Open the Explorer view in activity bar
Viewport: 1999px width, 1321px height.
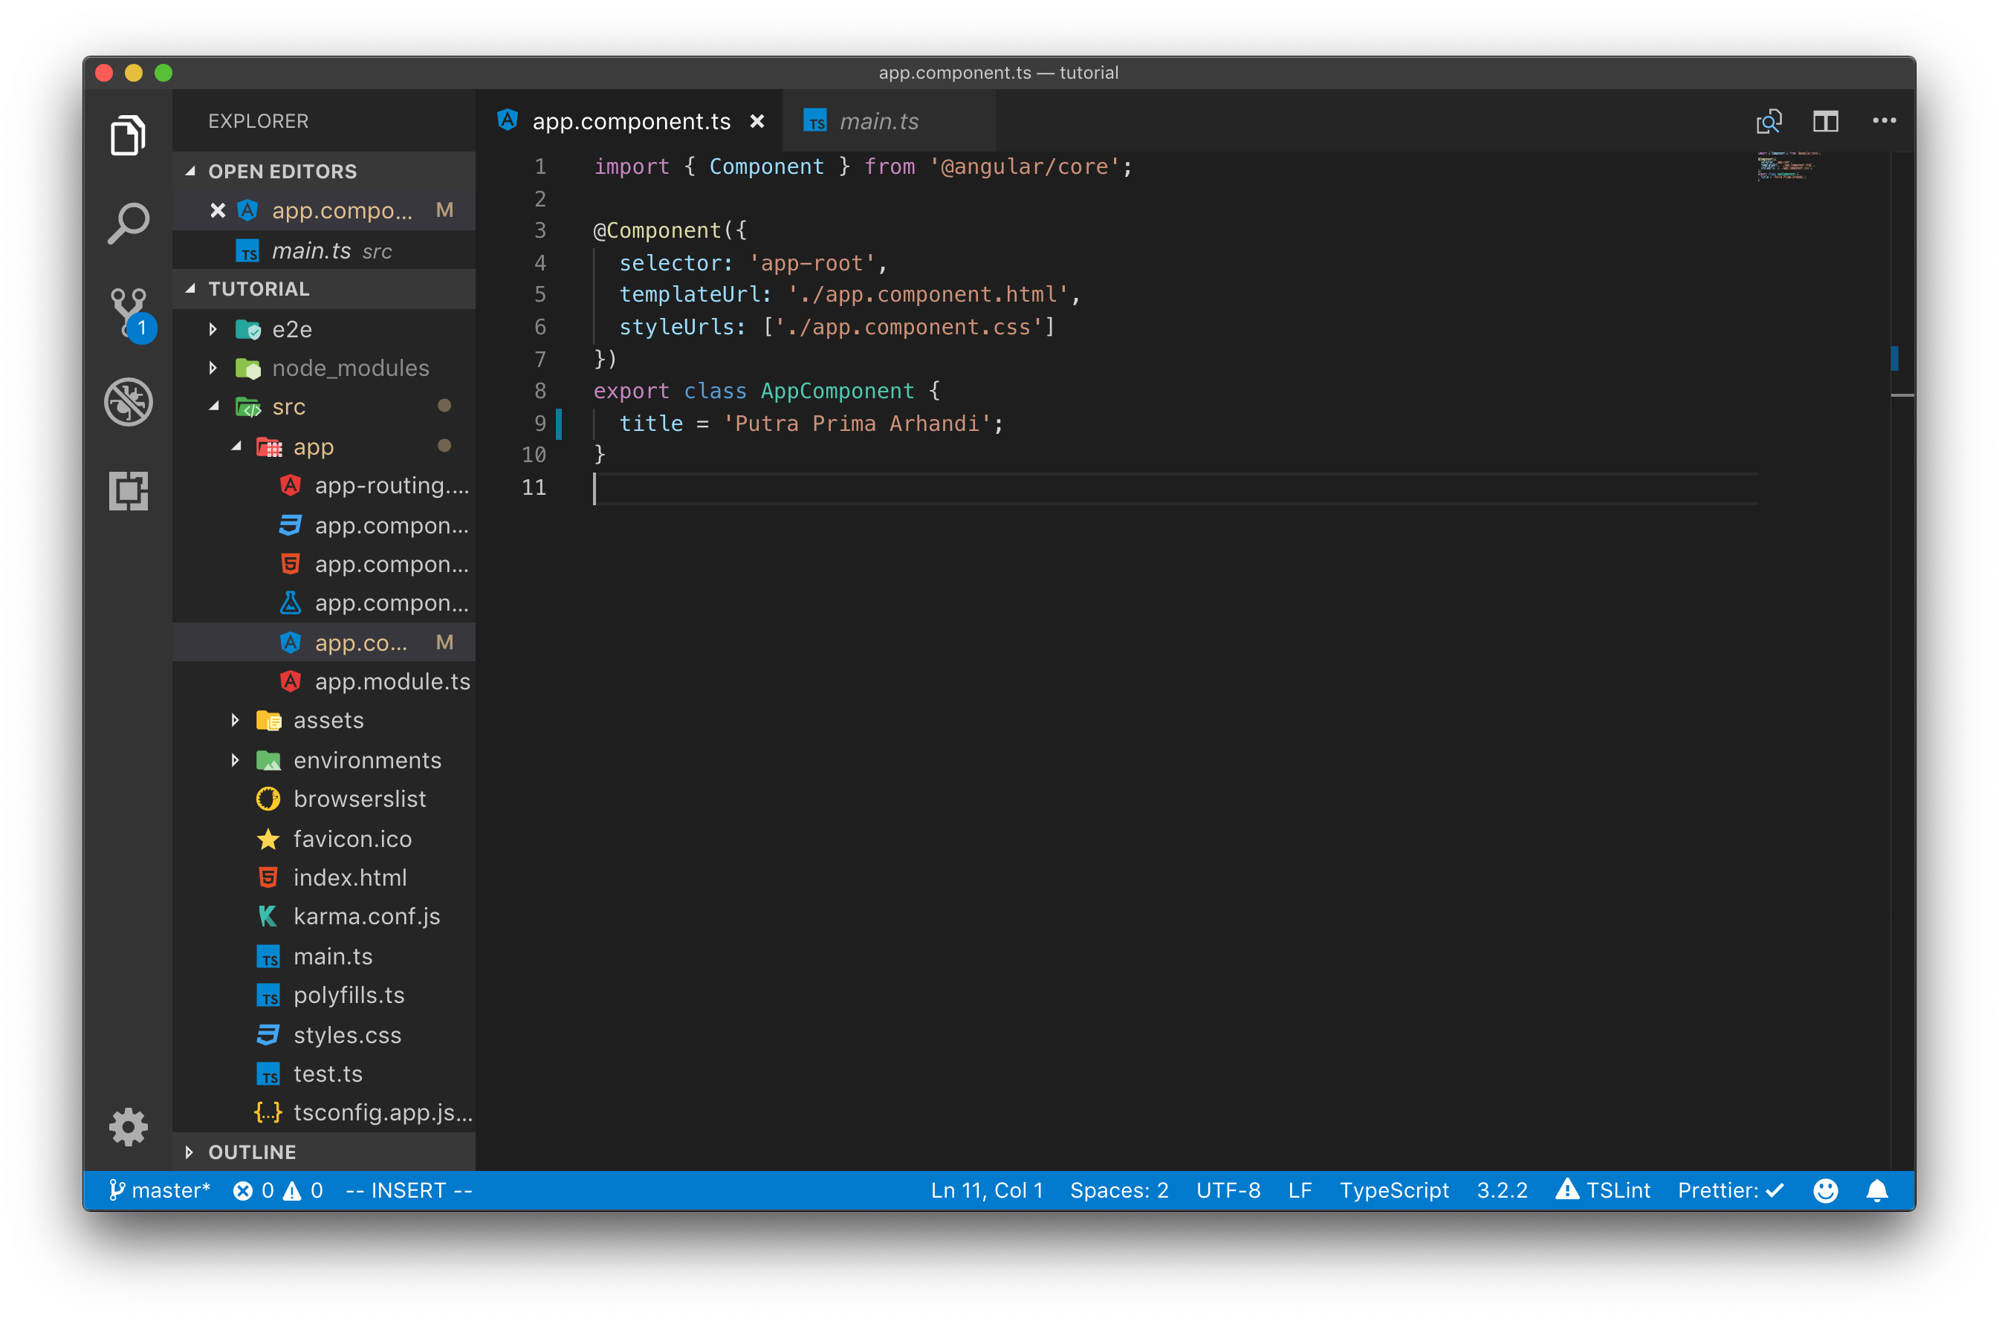tap(128, 136)
